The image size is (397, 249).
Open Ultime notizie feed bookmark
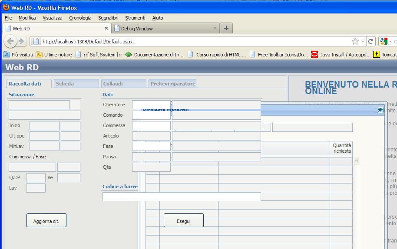(54, 55)
